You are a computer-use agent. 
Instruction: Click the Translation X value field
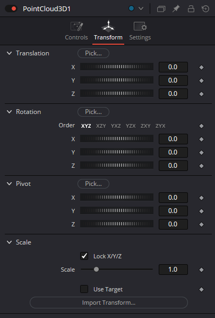click(x=173, y=67)
